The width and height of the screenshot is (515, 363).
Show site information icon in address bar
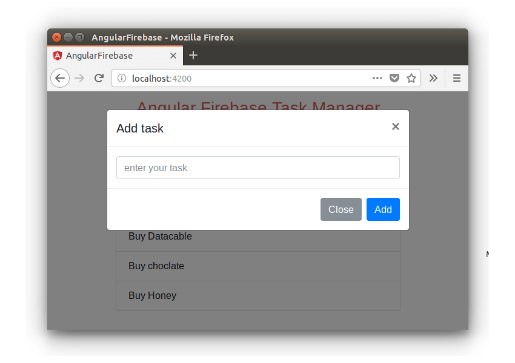122,79
